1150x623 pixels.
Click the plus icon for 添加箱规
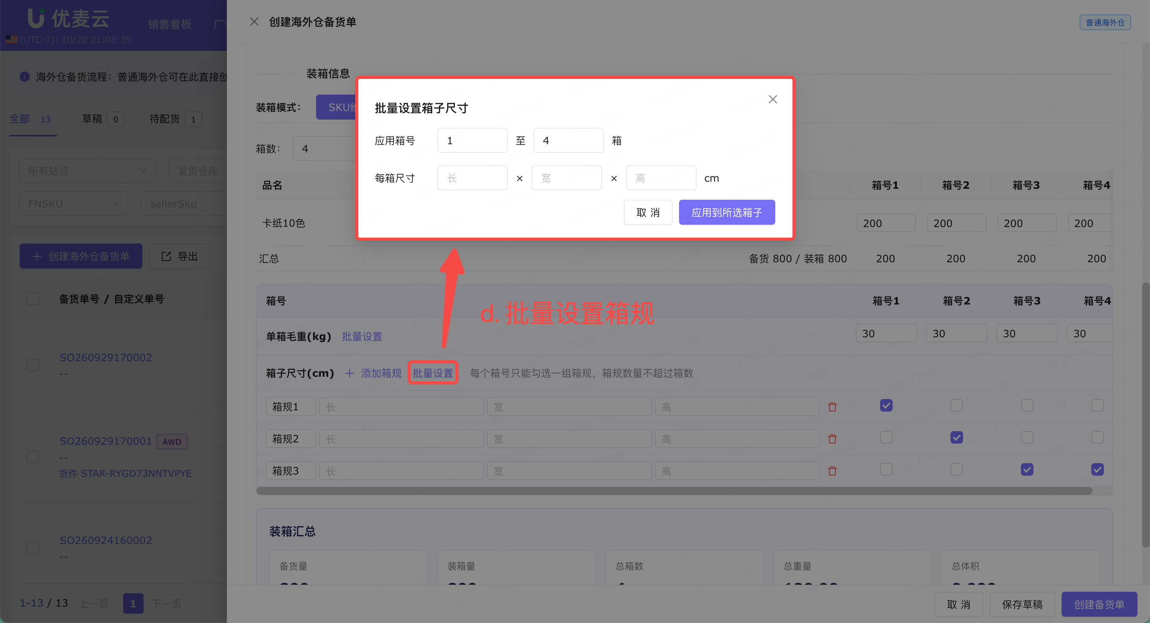(x=350, y=373)
